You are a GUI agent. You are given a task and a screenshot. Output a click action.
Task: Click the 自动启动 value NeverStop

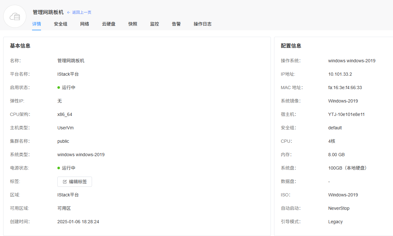coord(339,208)
